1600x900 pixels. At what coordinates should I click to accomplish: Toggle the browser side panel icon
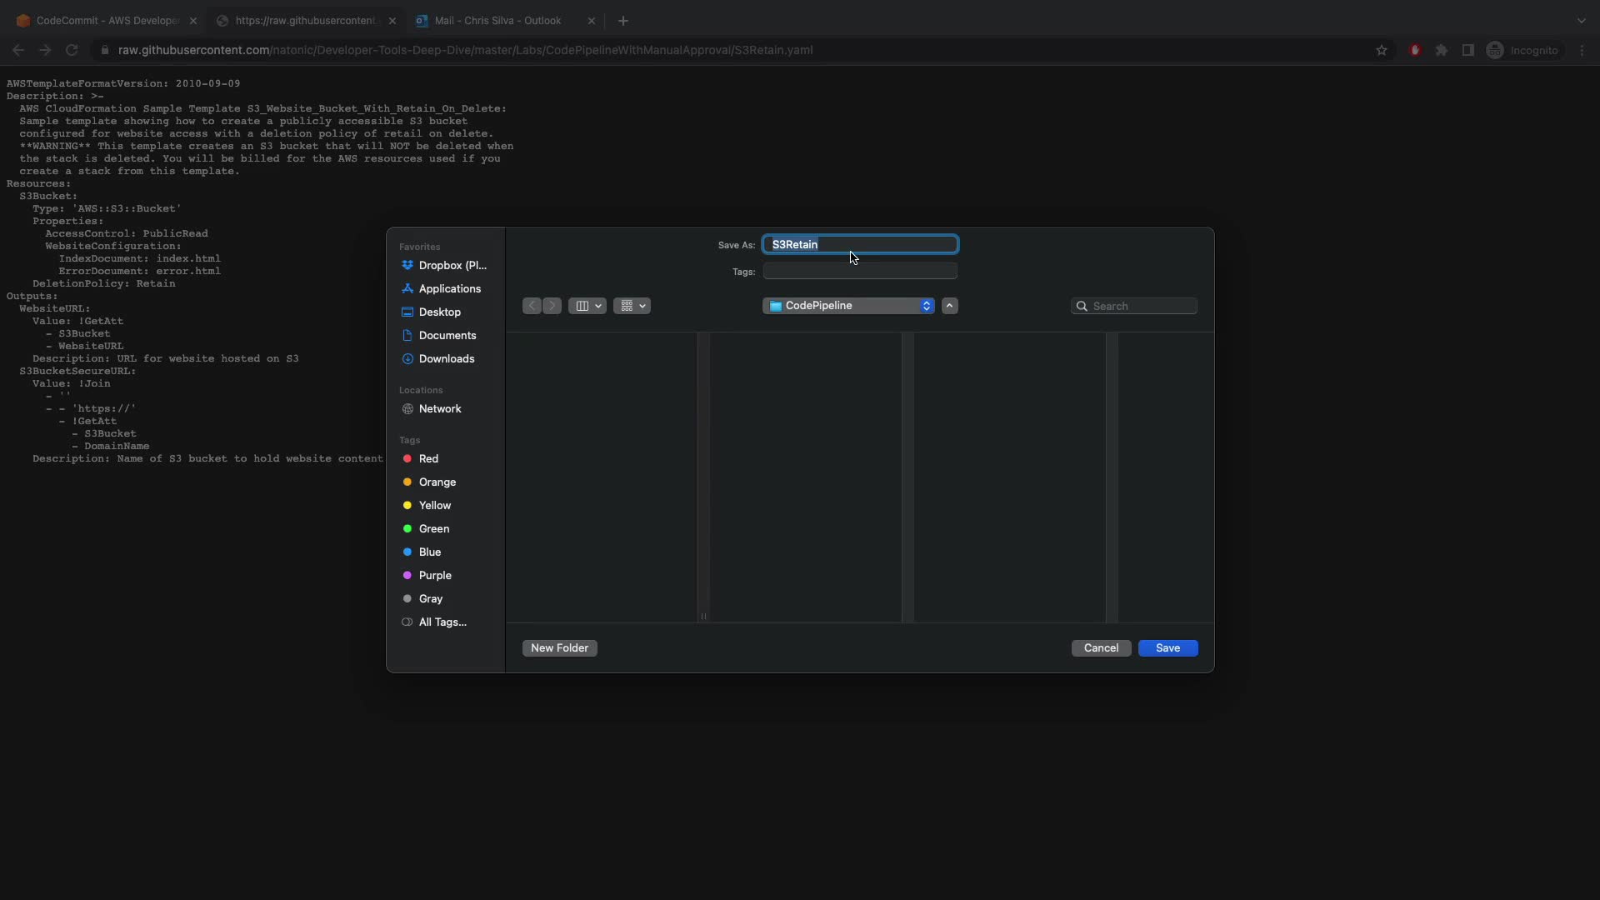(x=1468, y=50)
